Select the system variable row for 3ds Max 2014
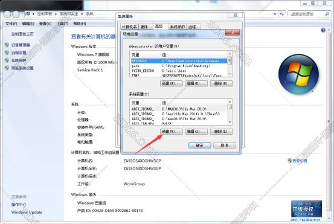 pos(179,114)
